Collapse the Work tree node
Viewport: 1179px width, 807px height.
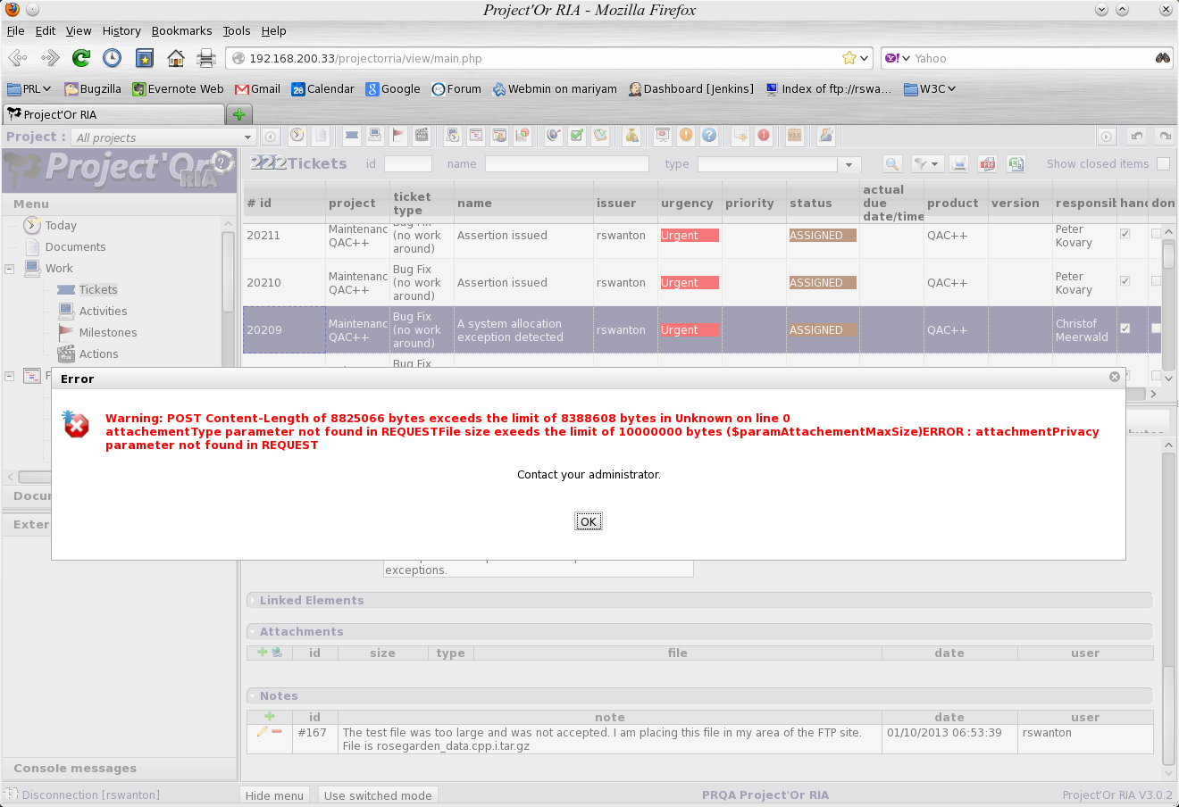(x=10, y=269)
